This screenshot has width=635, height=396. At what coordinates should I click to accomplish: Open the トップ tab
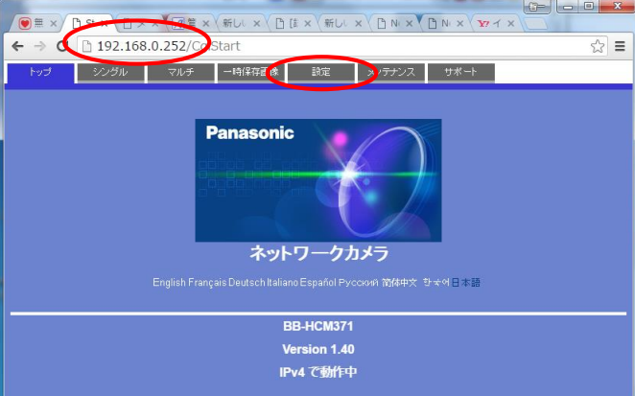39,73
